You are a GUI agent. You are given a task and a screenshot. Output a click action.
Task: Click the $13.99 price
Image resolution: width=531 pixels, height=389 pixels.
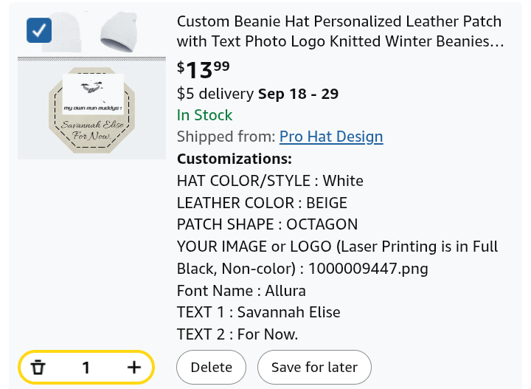204,70
